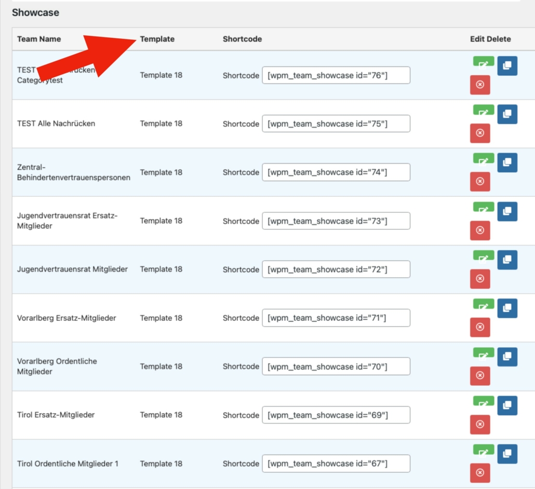Click green edit icon for Zentral-Behindertenvertrauenspersonen

pos(483,159)
